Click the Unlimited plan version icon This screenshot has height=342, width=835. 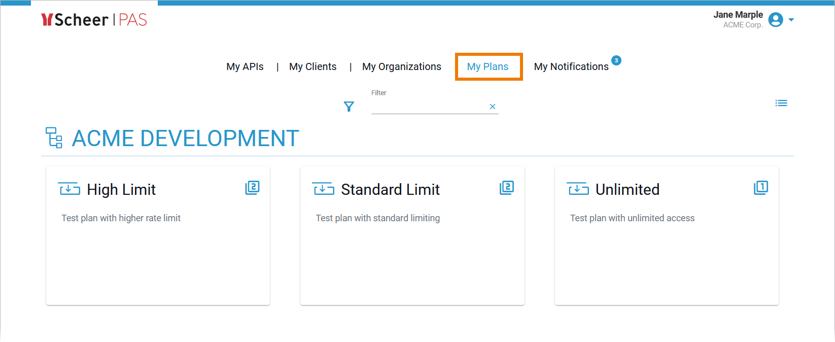pyautogui.click(x=760, y=188)
